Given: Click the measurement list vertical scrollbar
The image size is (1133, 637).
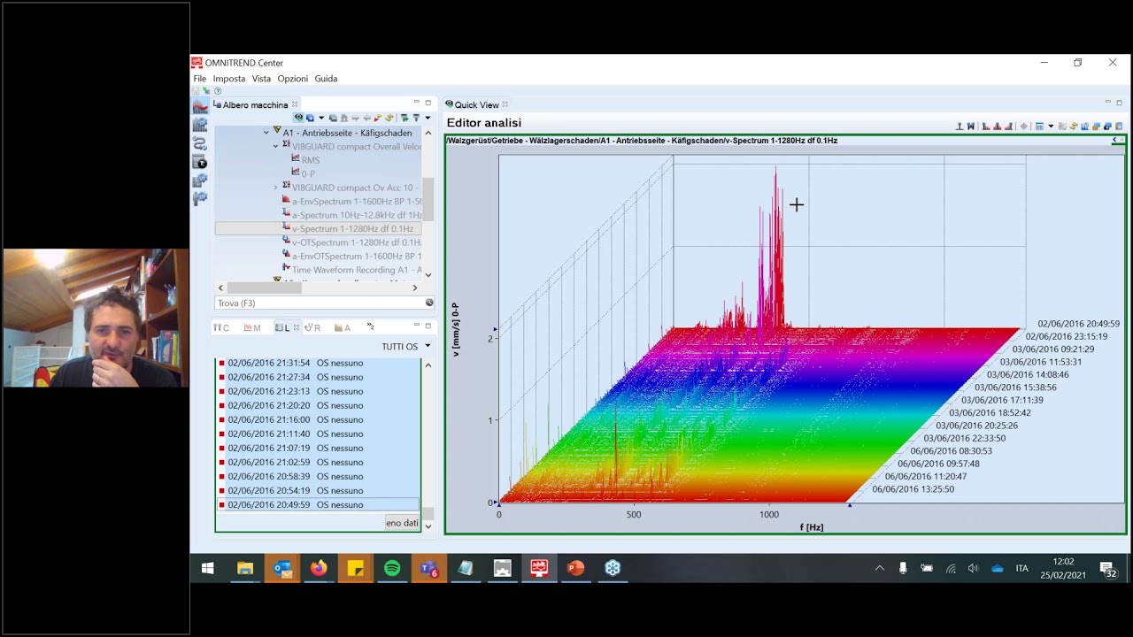Looking at the screenshot, I should point(428,513).
